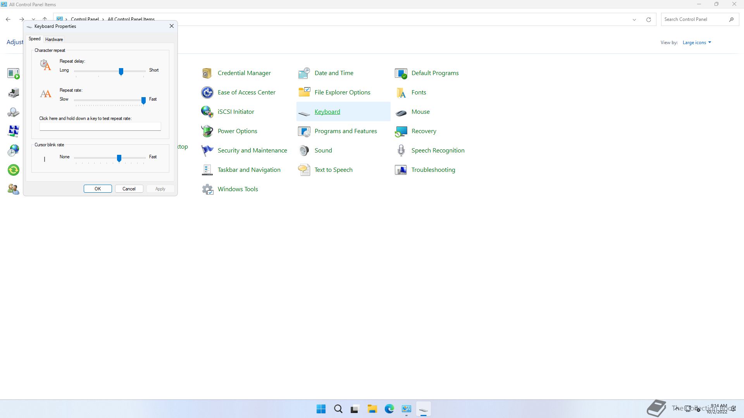The height and width of the screenshot is (418, 744).
Task: Open the Ease of Access Center icon
Action: [207, 93]
